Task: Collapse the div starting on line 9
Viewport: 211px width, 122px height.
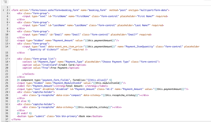Action: pyautogui.click(x=9, y=31)
